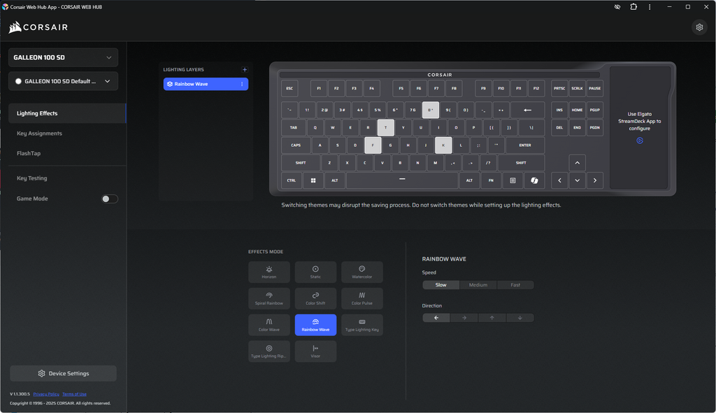Expand the GALLEON 100 SD device dropdown
The height and width of the screenshot is (413, 716).
pyautogui.click(x=63, y=57)
